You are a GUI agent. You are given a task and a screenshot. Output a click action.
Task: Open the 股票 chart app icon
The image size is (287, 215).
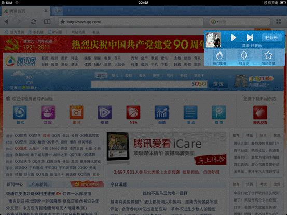tap(162, 112)
